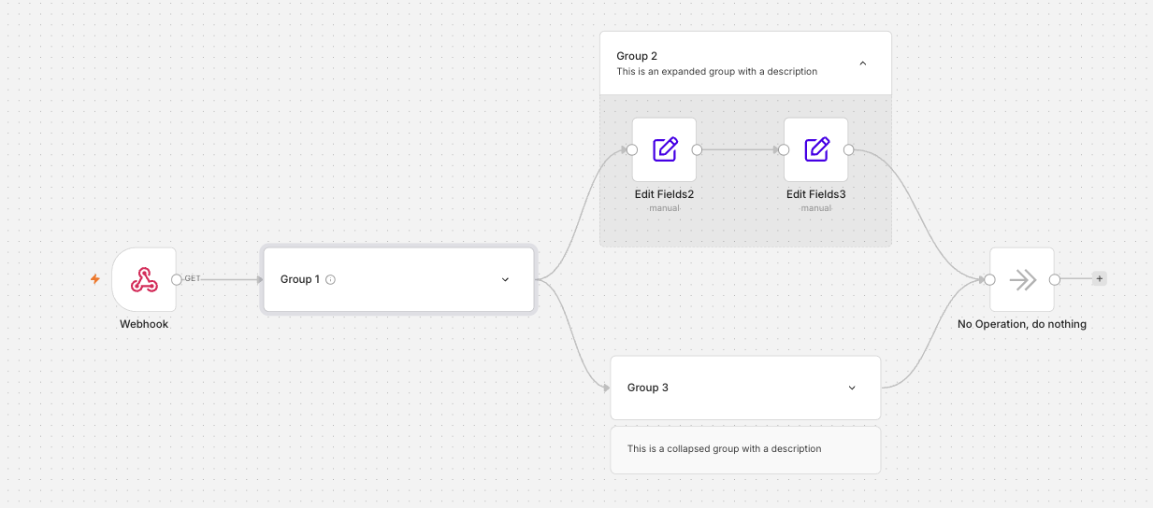This screenshot has height=508, width=1153.
Task: Click the Edit Fields3 input connector
Action: point(784,149)
